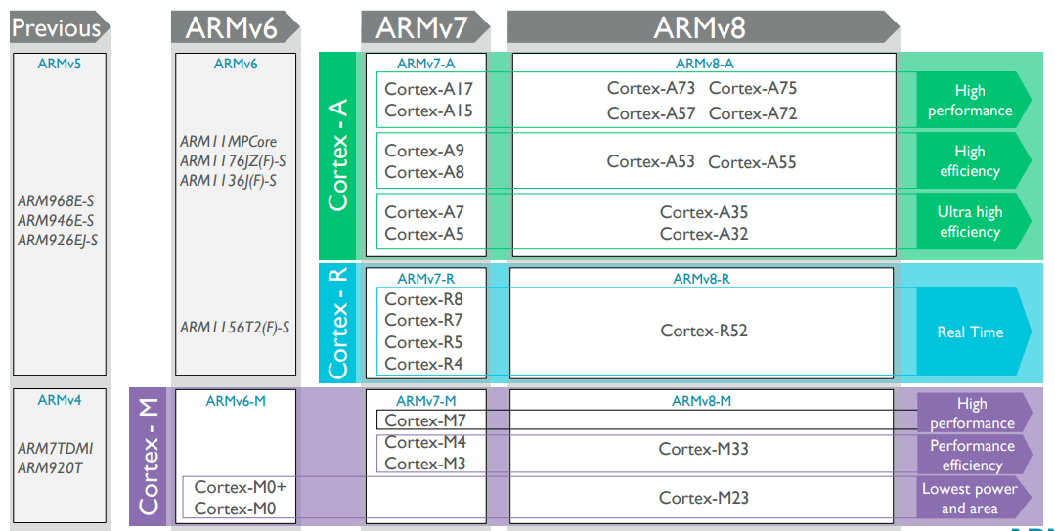
Task: Click the Lowest power and area arrow
Action: (974, 498)
